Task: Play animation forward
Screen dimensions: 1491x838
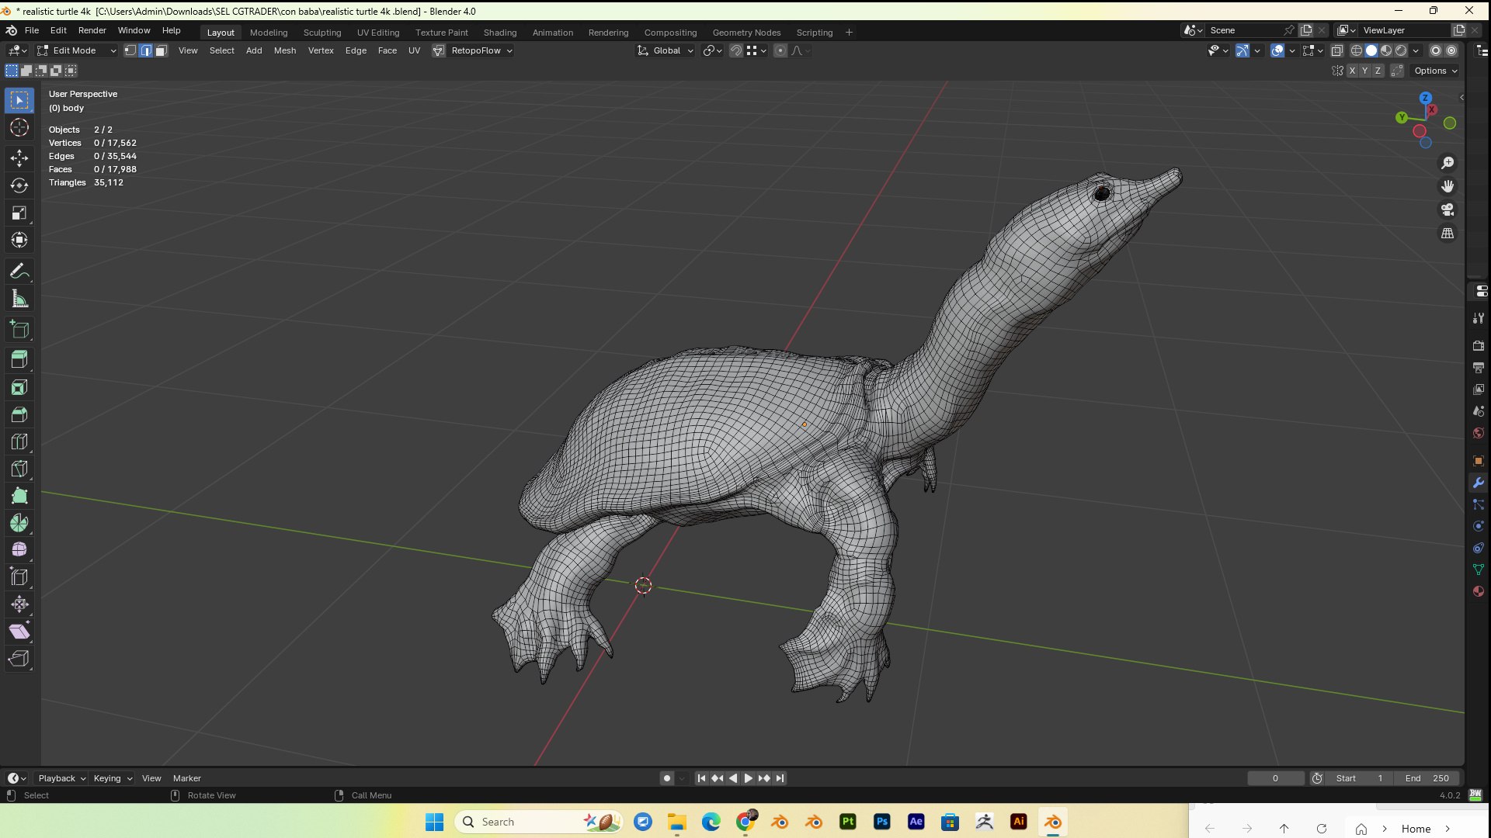Action: pyautogui.click(x=749, y=778)
